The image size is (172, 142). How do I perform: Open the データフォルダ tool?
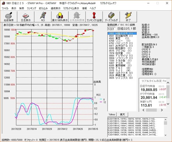tap(111, 17)
